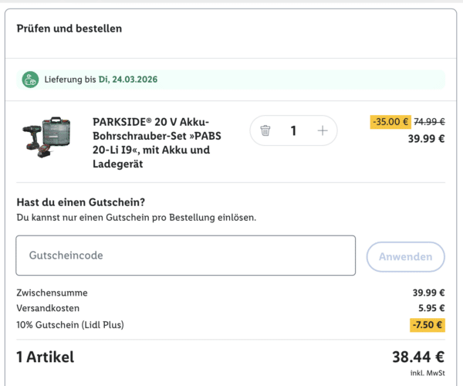Click the 10% Gutschein (Lidl Plus) label

click(x=70, y=325)
